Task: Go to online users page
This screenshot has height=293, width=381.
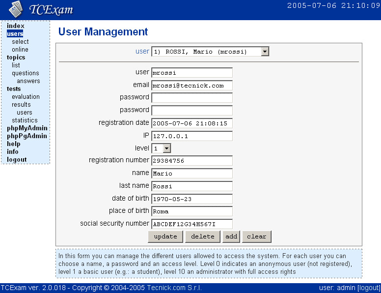Action: point(20,49)
